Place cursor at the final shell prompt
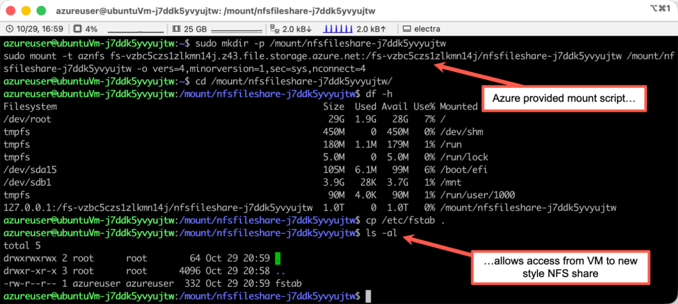678x304 pixels. 368,296
